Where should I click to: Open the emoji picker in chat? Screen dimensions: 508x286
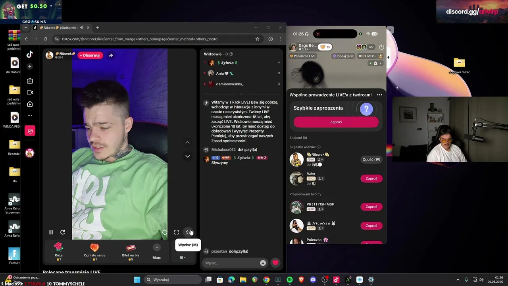point(263,263)
